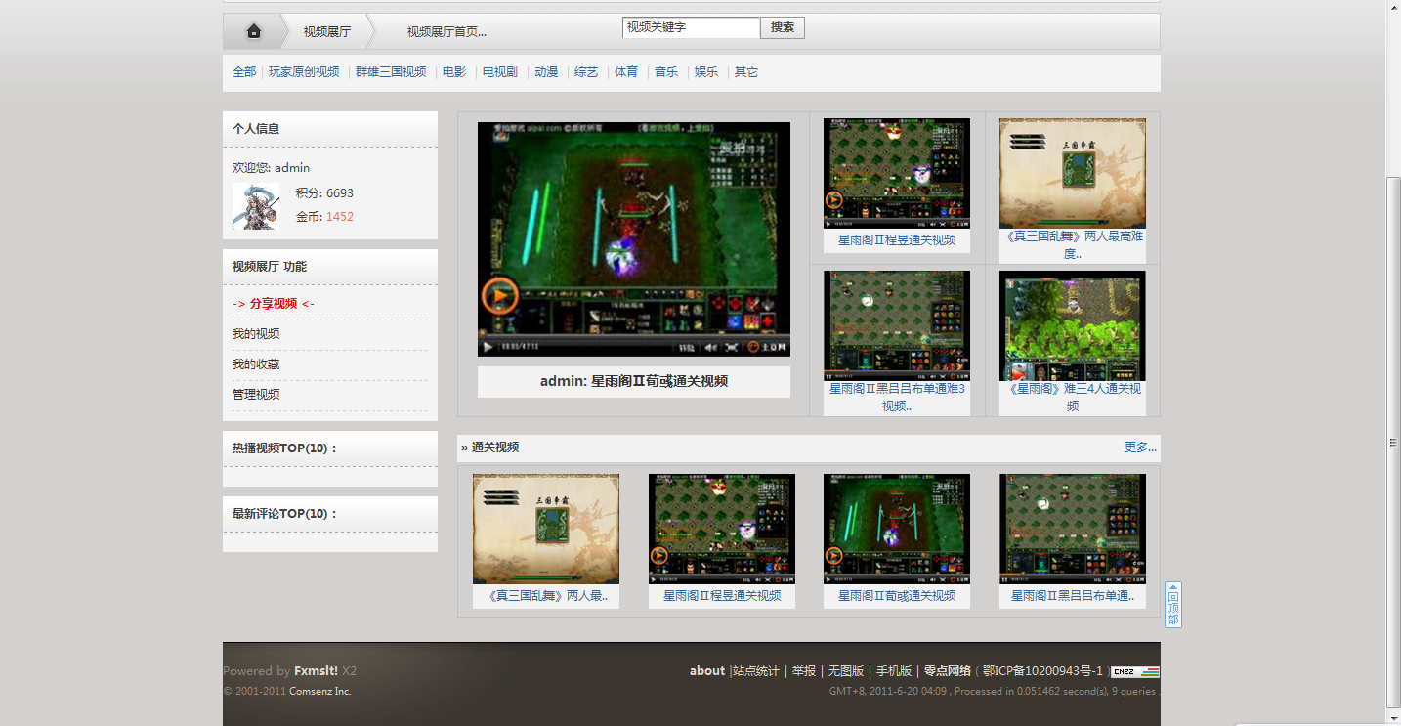Click the 积分: 6693 text

pos(324,193)
